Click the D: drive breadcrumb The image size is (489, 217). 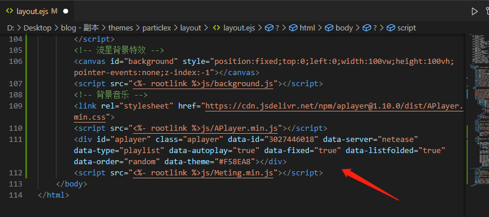click(x=10, y=28)
